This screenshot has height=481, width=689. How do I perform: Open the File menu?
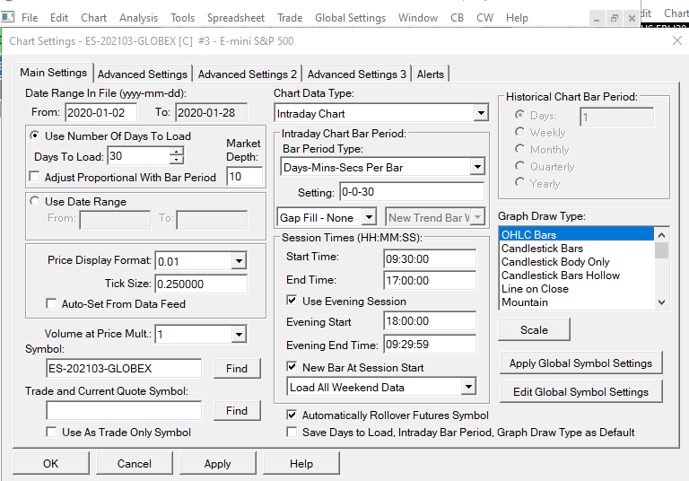[x=30, y=18]
